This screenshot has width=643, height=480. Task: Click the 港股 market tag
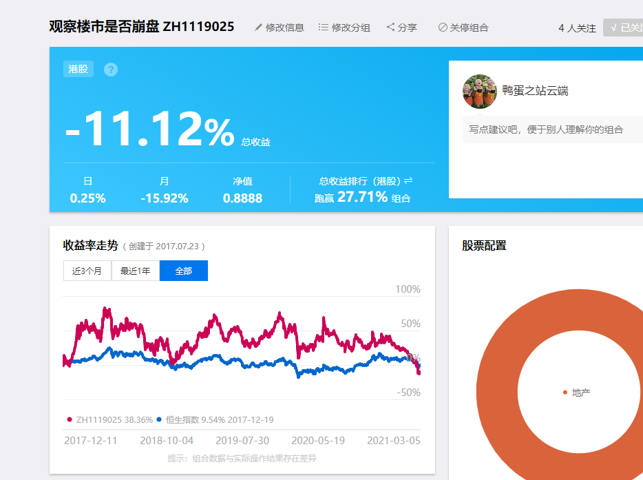(x=78, y=69)
